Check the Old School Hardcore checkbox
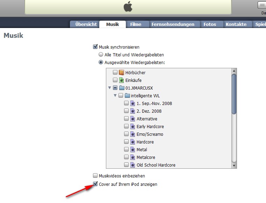This screenshot has height=203, width=266. click(127, 164)
